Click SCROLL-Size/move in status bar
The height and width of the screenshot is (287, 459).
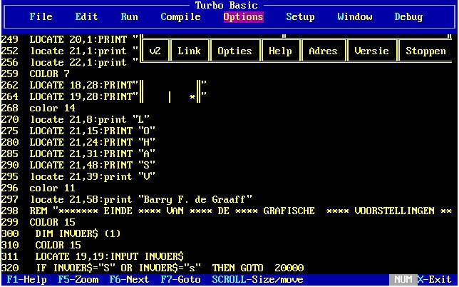click(x=257, y=279)
